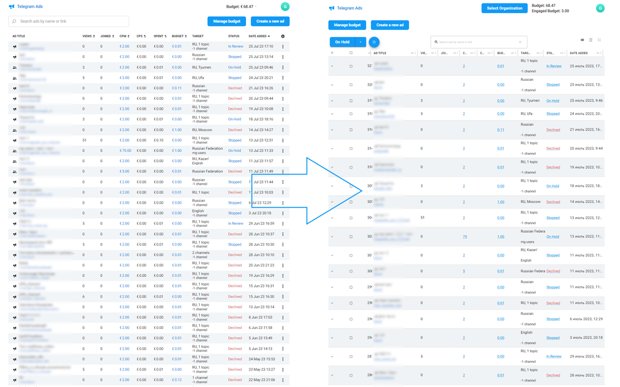Enter full-screen table mode in right view

599,40
